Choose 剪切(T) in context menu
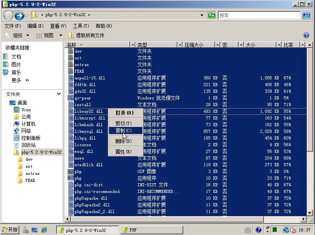Image resolution: width=315 pixels, height=235 pixels. click(125, 123)
